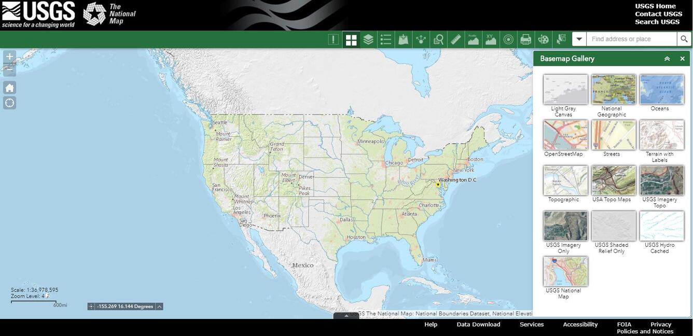Open the Elevation Profile tool

point(473,39)
